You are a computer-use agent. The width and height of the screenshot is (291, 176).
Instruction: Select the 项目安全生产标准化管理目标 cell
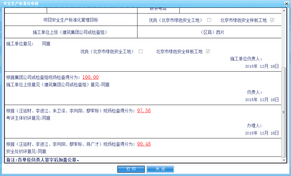[71, 20]
